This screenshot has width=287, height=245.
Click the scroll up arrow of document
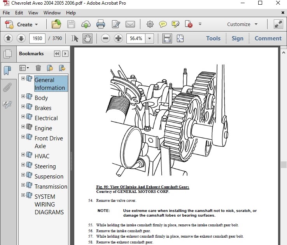tap(283, 53)
